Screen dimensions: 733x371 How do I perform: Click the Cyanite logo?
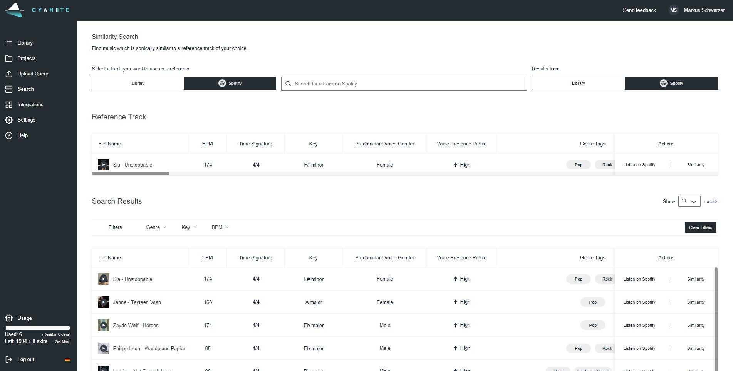point(37,10)
